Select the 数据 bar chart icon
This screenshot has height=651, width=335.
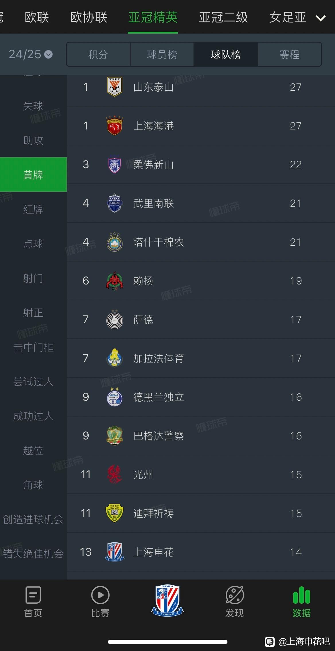pyautogui.click(x=301, y=595)
